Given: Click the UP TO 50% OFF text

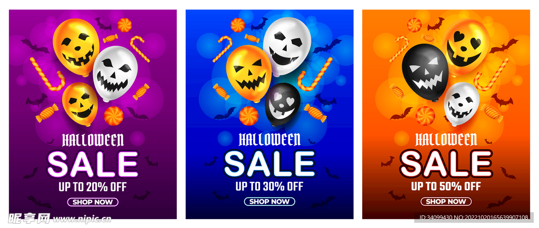Looking at the screenshot, I should pos(446,186).
